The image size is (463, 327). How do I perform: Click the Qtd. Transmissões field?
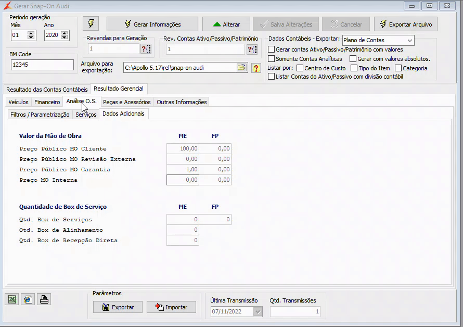(x=295, y=311)
